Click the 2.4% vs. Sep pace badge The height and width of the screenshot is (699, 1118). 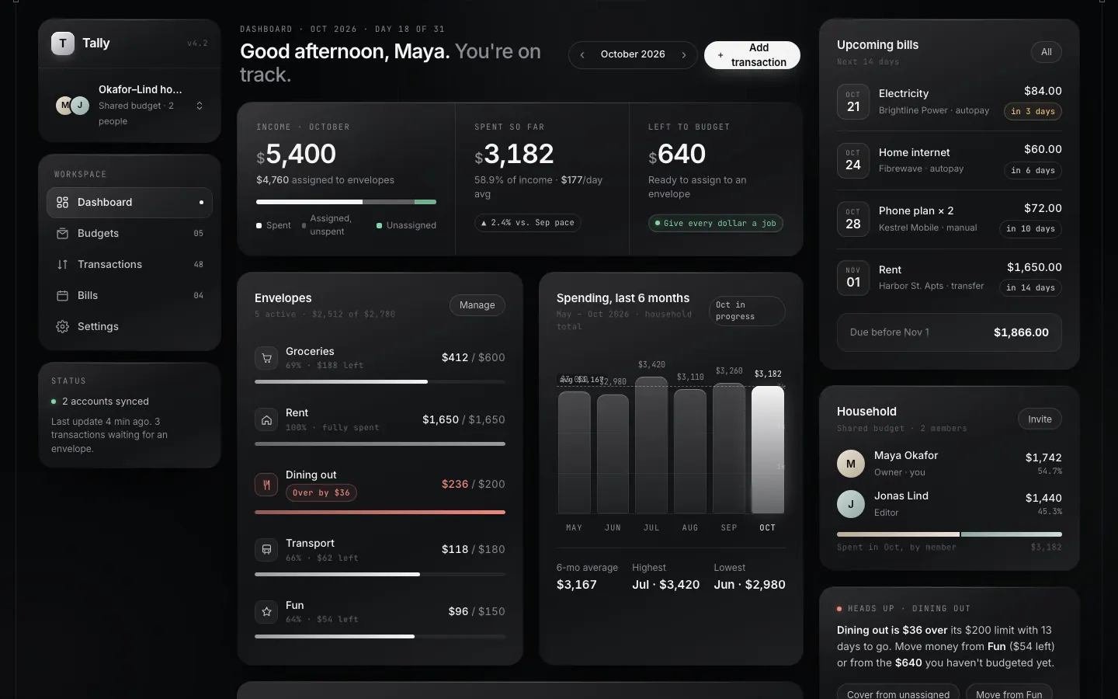528,223
